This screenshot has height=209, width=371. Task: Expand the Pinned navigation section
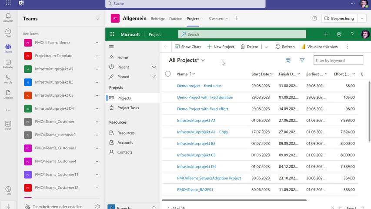[154, 77]
